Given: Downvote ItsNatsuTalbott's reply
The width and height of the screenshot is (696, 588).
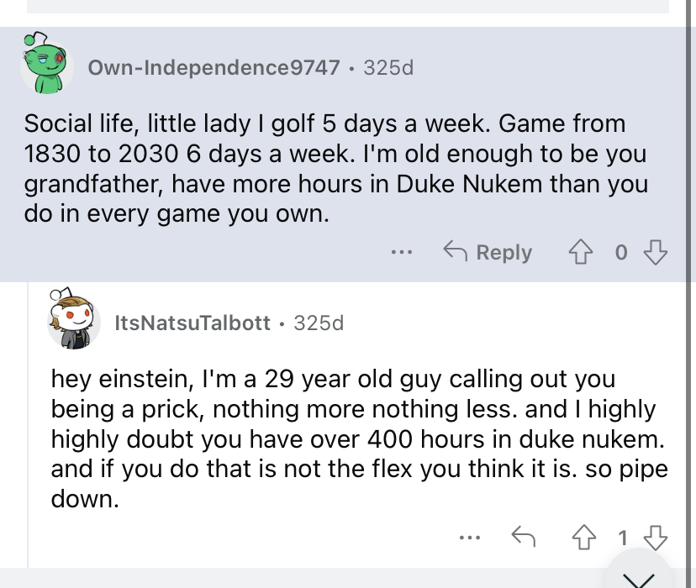Looking at the screenshot, I should pyautogui.click(x=655, y=538).
